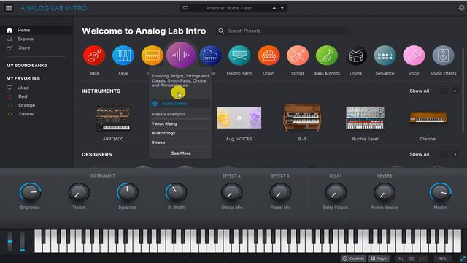The image size is (467, 263).
Task: Click the undo arrow in bottom bar
Action: tap(401, 259)
